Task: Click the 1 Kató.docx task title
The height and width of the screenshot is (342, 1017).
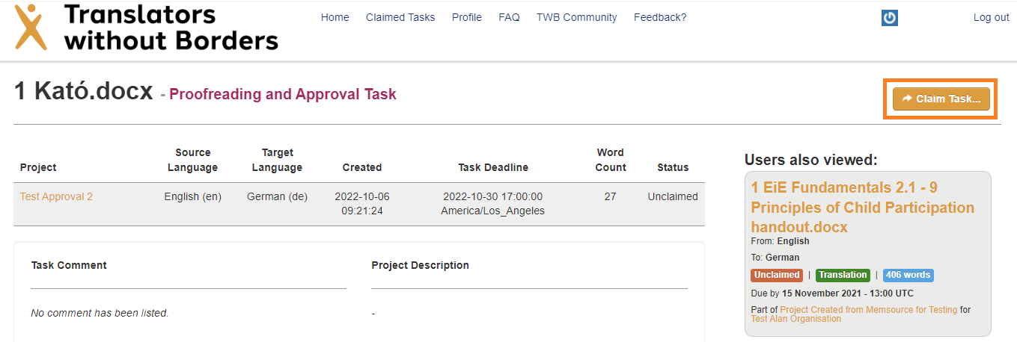Action: [84, 93]
